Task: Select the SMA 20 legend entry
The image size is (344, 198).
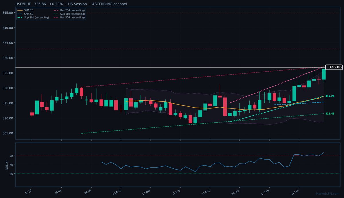Action: tap(29, 10)
